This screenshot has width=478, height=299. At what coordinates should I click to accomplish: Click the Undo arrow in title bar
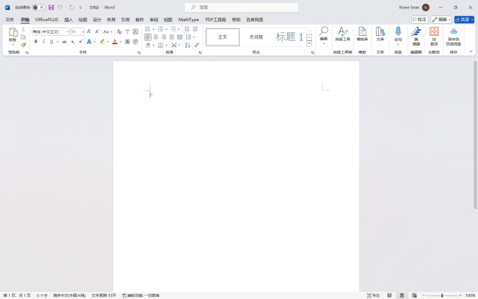coord(60,7)
